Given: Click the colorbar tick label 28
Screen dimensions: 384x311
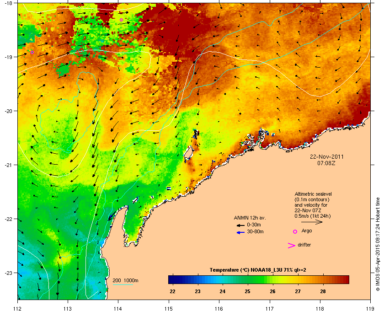Looking at the screenshot, I should point(323,292).
